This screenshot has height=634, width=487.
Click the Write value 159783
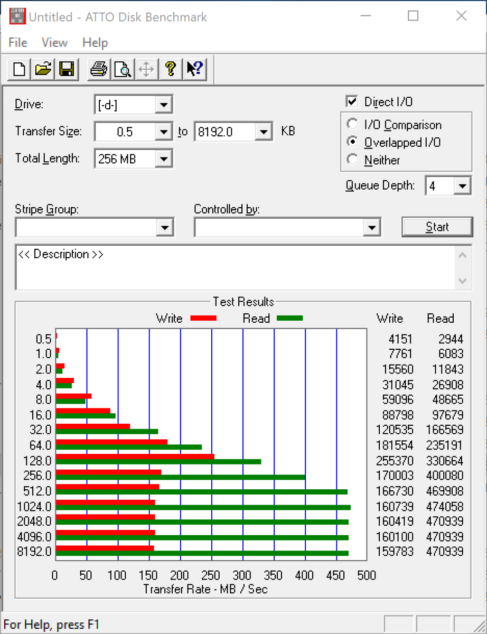point(395,552)
